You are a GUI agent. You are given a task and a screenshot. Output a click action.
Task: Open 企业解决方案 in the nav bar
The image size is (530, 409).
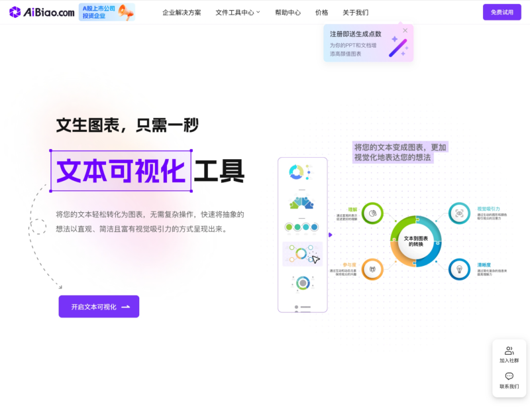click(x=182, y=13)
